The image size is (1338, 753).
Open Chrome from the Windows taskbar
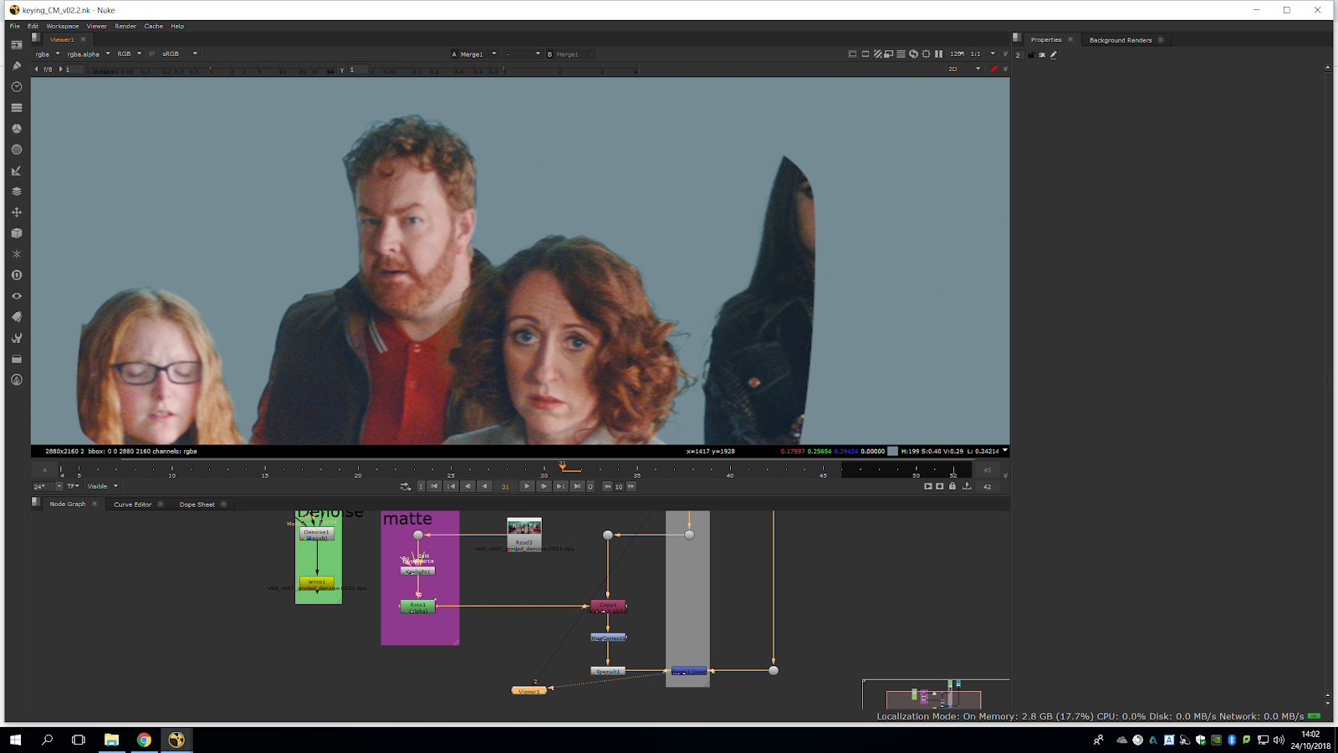[x=144, y=740]
